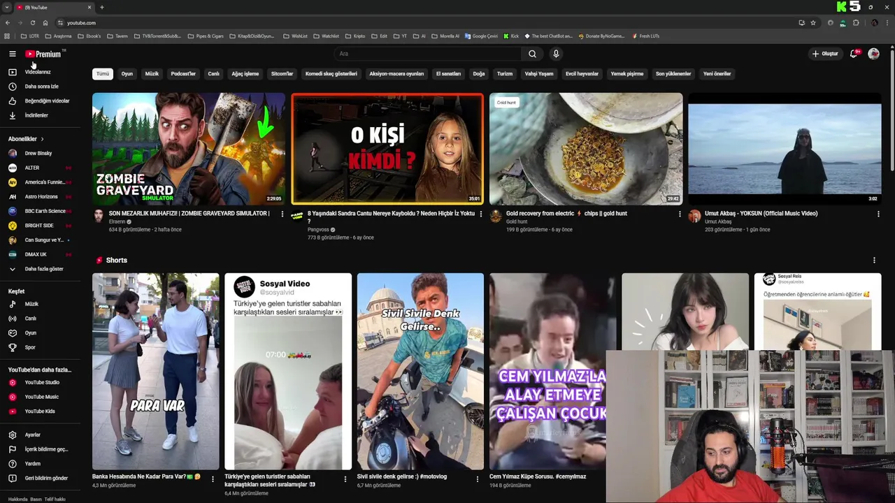Open the Watchlist bookmark folder

tap(327, 36)
